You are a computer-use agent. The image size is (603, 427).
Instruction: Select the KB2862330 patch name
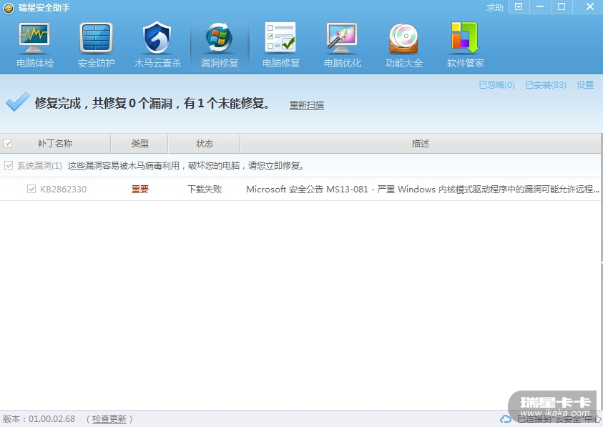(x=64, y=190)
